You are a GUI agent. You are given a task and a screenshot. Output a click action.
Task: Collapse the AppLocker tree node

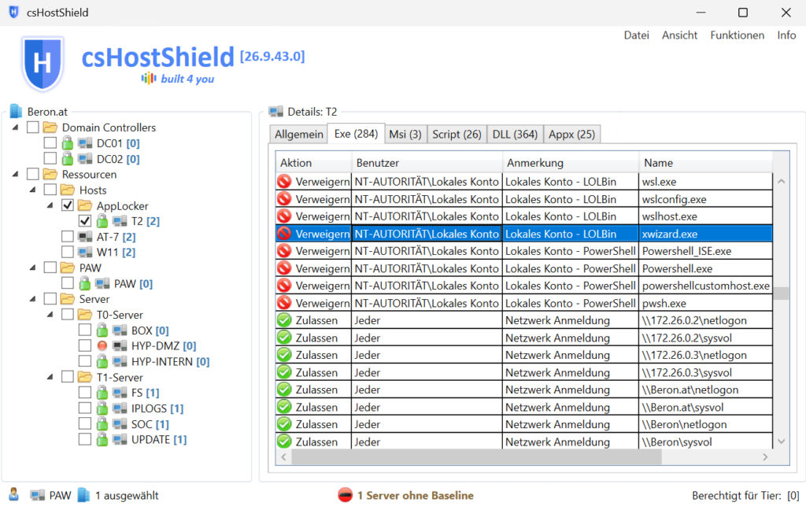tap(50, 205)
